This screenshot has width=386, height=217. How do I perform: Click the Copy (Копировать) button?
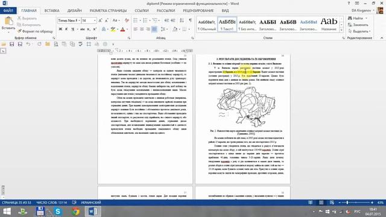pos(29,25)
